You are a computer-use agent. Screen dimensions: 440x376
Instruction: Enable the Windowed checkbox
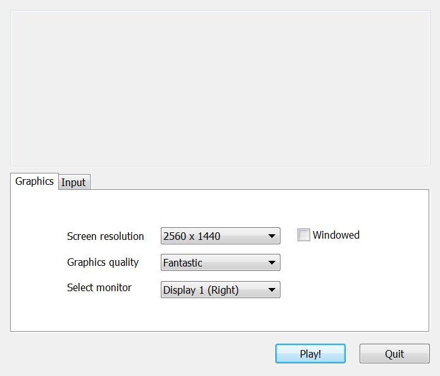pos(304,235)
